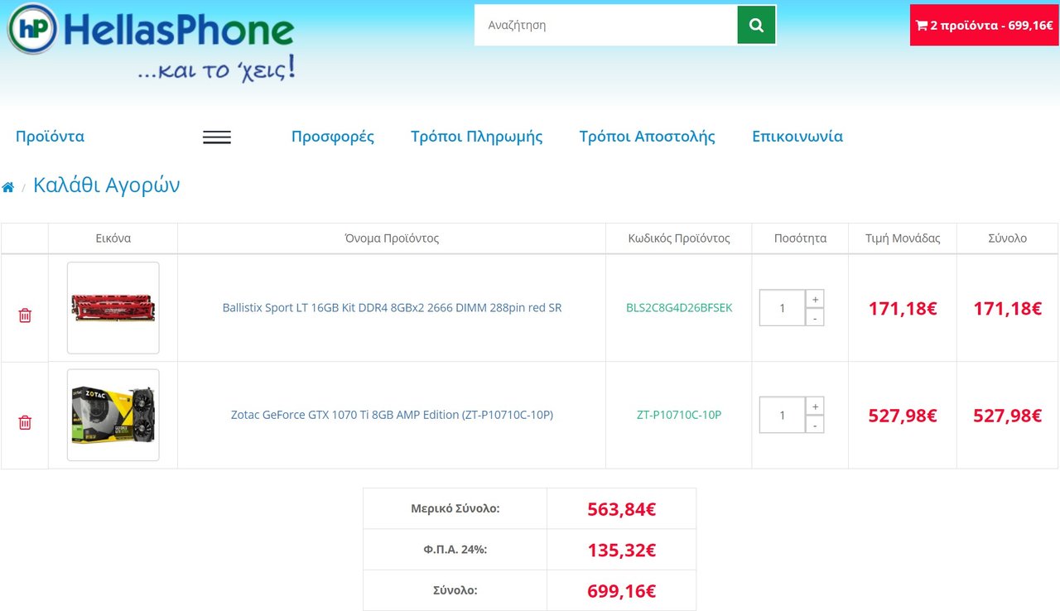Click the HellasPhone logo

[152, 41]
